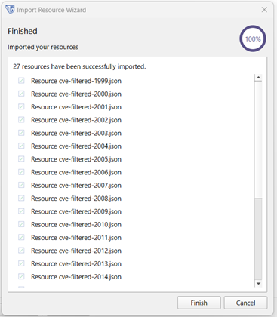Viewport: 277px width, 317px height.
Task: Select text Resource cve-filtered-2014.json
Action: 76,277
